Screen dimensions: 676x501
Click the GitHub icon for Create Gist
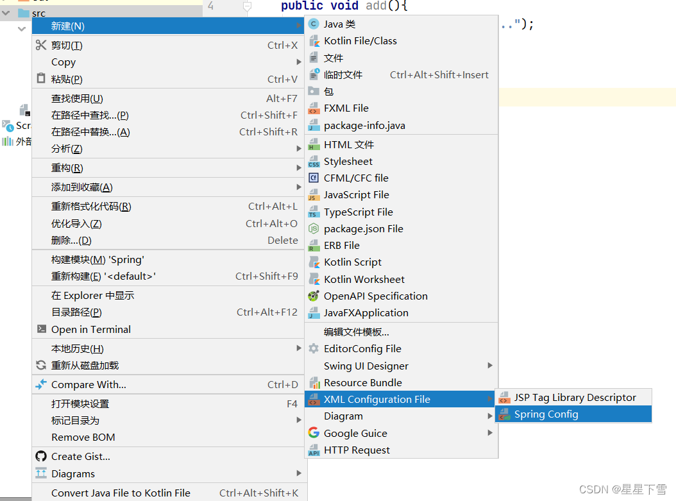(x=41, y=456)
